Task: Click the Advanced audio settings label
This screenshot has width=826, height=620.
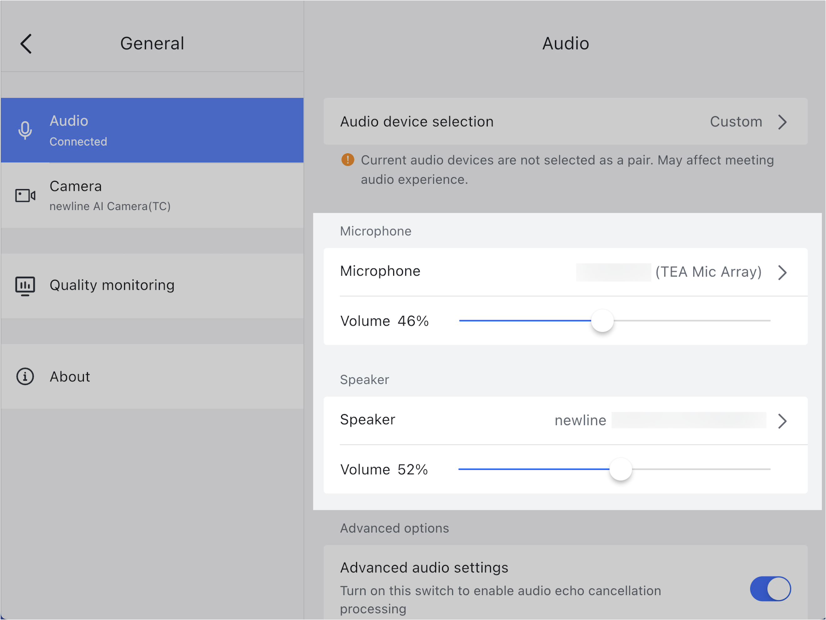Action: tap(424, 568)
